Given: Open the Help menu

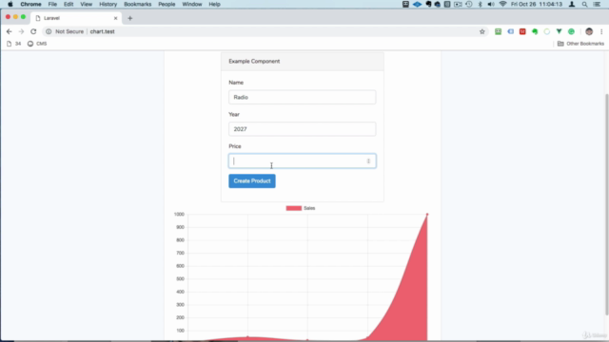Looking at the screenshot, I should pyautogui.click(x=214, y=4).
